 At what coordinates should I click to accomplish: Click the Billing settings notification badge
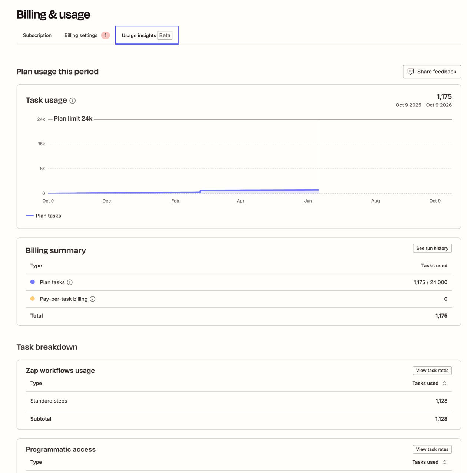(106, 35)
